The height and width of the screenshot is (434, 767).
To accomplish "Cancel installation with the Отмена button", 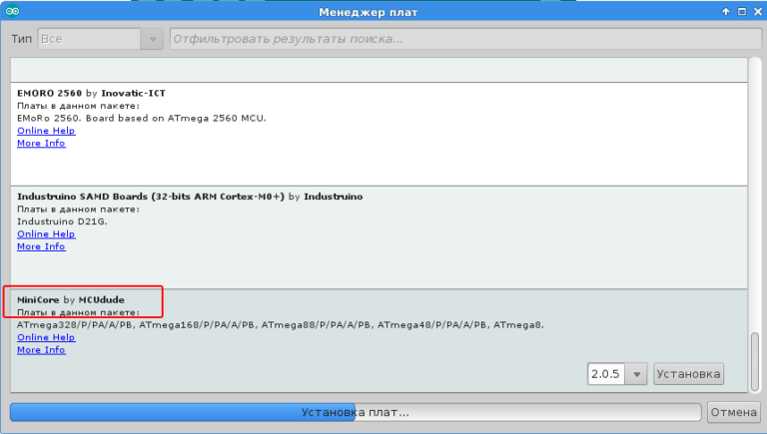I will [733, 412].
